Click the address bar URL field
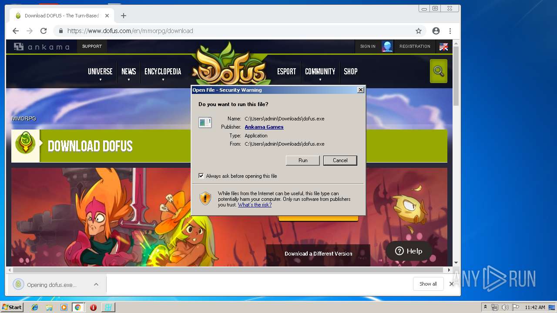The height and width of the screenshot is (313, 557). click(239, 31)
